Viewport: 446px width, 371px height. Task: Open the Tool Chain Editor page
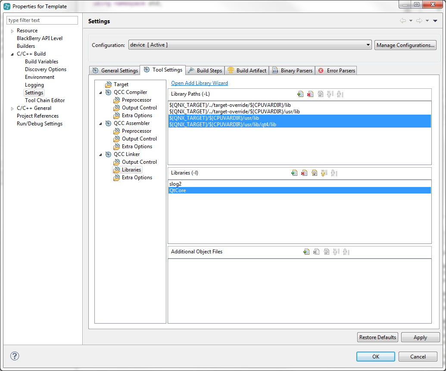(45, 100)
